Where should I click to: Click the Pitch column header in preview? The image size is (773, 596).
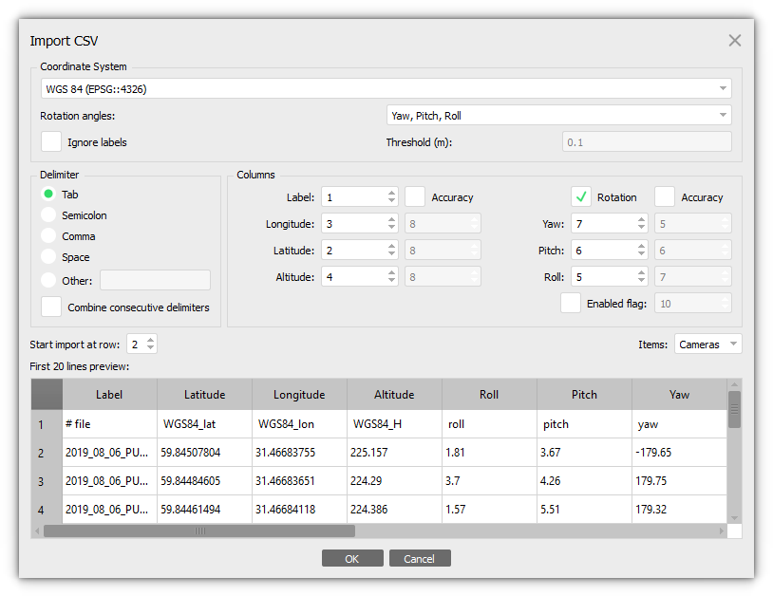pos(584,394)
